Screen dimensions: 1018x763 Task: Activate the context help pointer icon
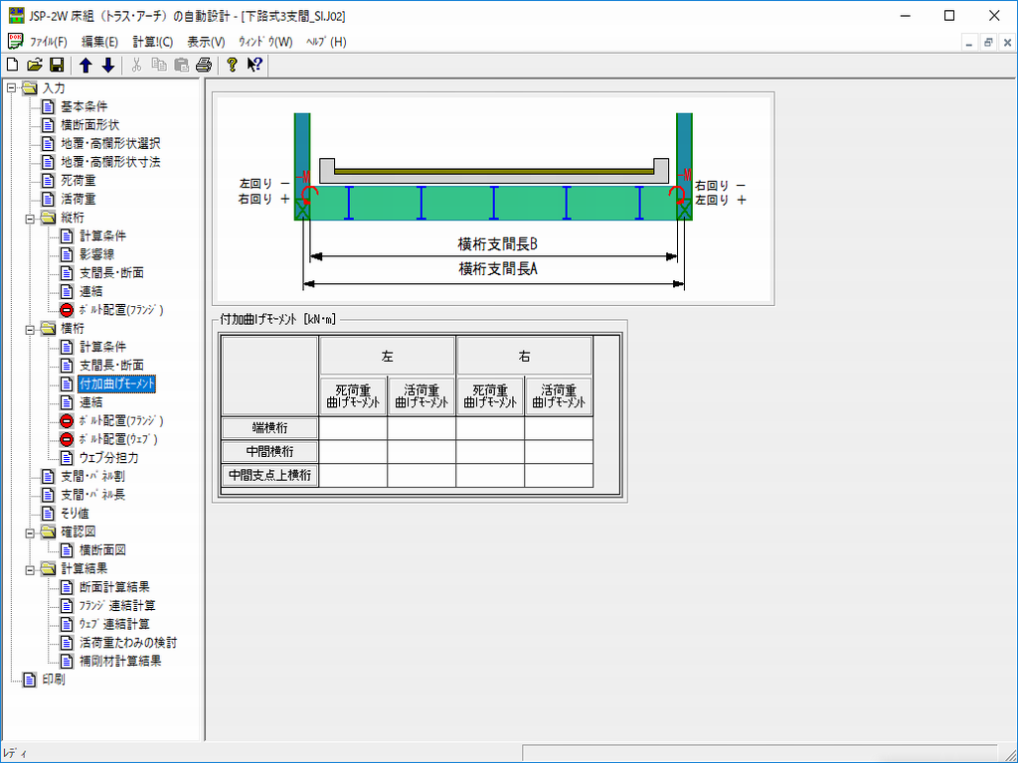[254, 66]
